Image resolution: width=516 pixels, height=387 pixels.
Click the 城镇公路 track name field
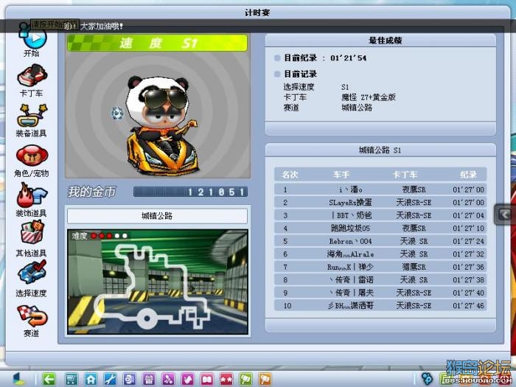[x=157, y=216]
